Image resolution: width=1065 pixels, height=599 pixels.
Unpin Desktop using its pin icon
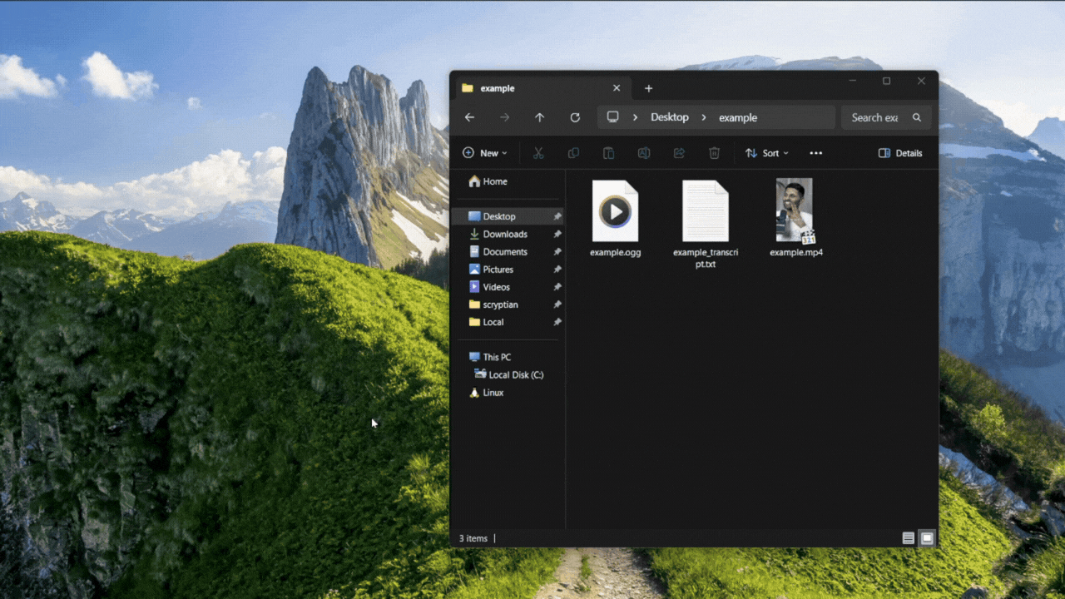557,216
